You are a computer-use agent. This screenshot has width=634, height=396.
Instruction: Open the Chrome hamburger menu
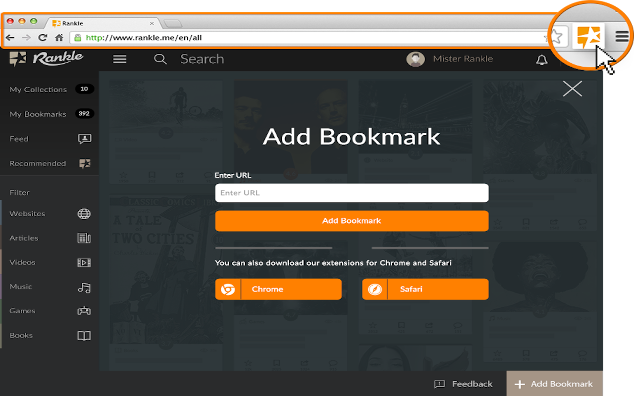coord(622,36)
